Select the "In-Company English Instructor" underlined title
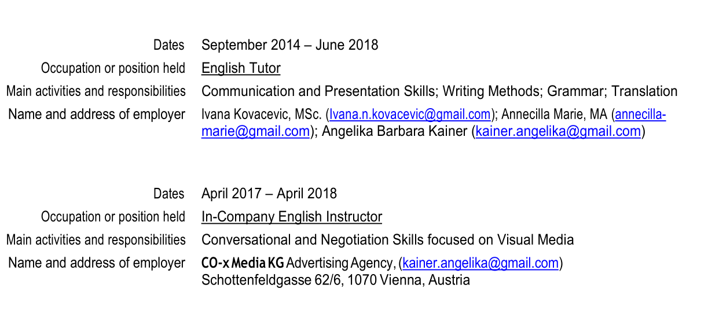This screenshot has height=318, width=708. (x=292, y=217)
